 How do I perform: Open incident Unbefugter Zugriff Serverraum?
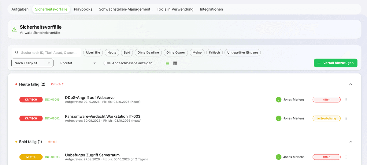(92, 155)
